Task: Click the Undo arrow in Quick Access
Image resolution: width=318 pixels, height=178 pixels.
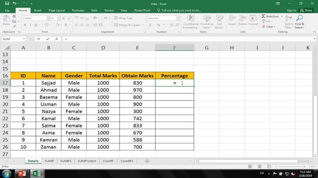Action: [14, 3]
